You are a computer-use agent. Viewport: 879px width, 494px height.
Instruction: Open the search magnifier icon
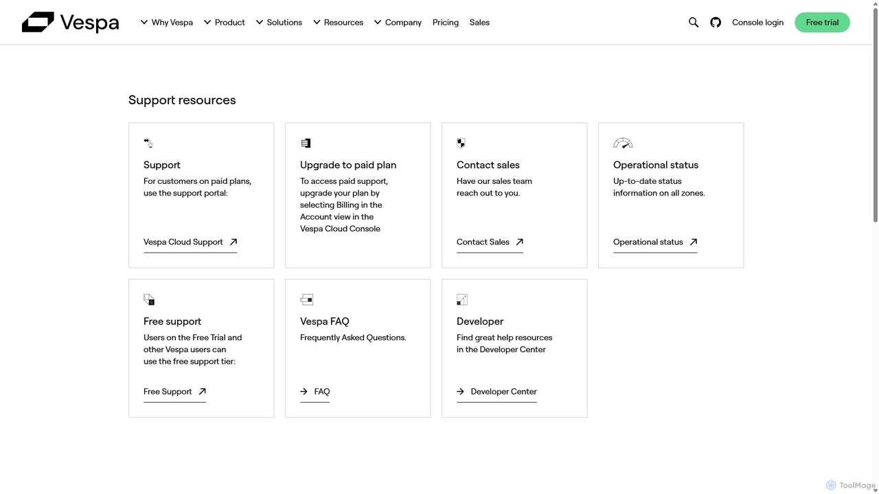tap(694, 23)
